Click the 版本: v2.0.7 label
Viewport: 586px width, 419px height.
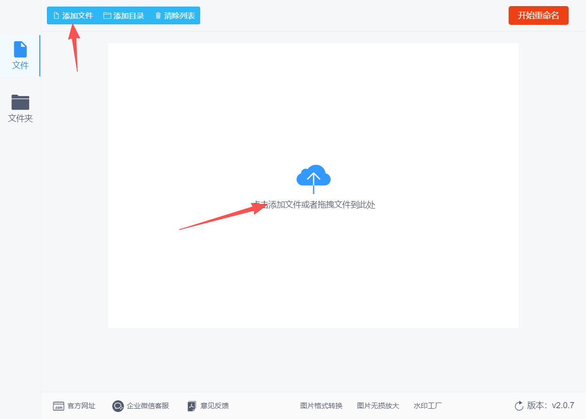[550, 406]
